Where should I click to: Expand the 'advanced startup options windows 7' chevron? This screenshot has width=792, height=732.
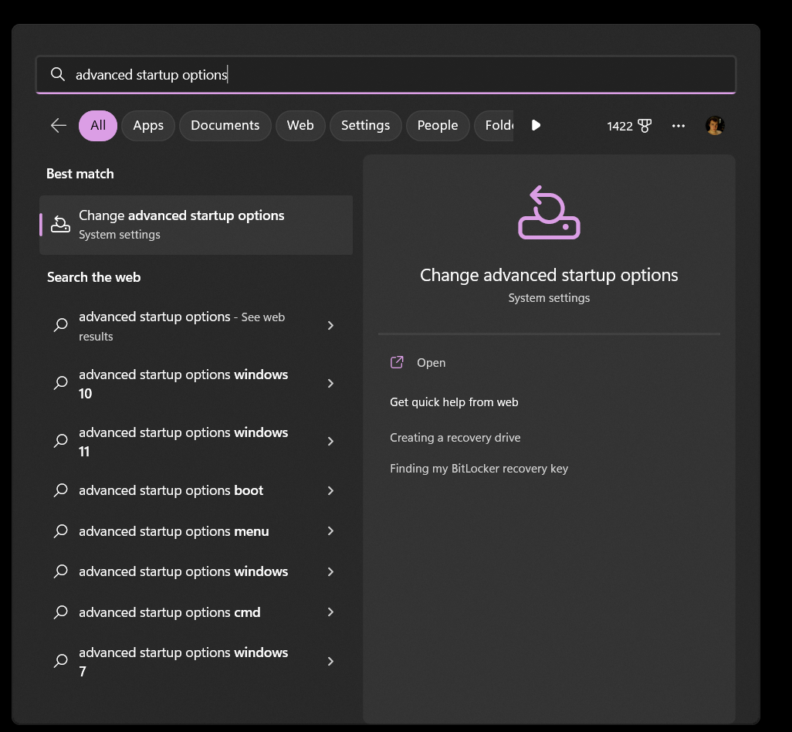(x=330, y=662)
